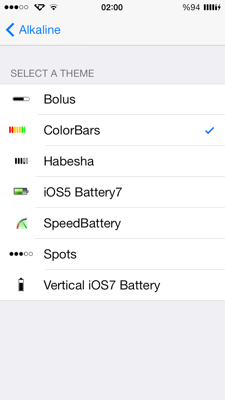The height and width of the screenshot is (400, 225).
Task: Tap the Spots dots icon
Action: pyautogui.click(x=21, y=254)
